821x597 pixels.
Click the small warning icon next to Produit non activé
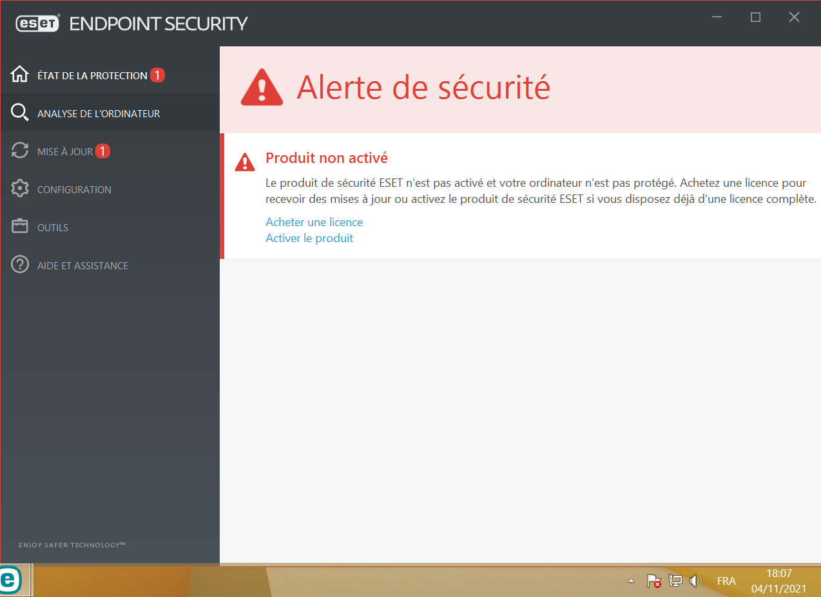[245, 162]
